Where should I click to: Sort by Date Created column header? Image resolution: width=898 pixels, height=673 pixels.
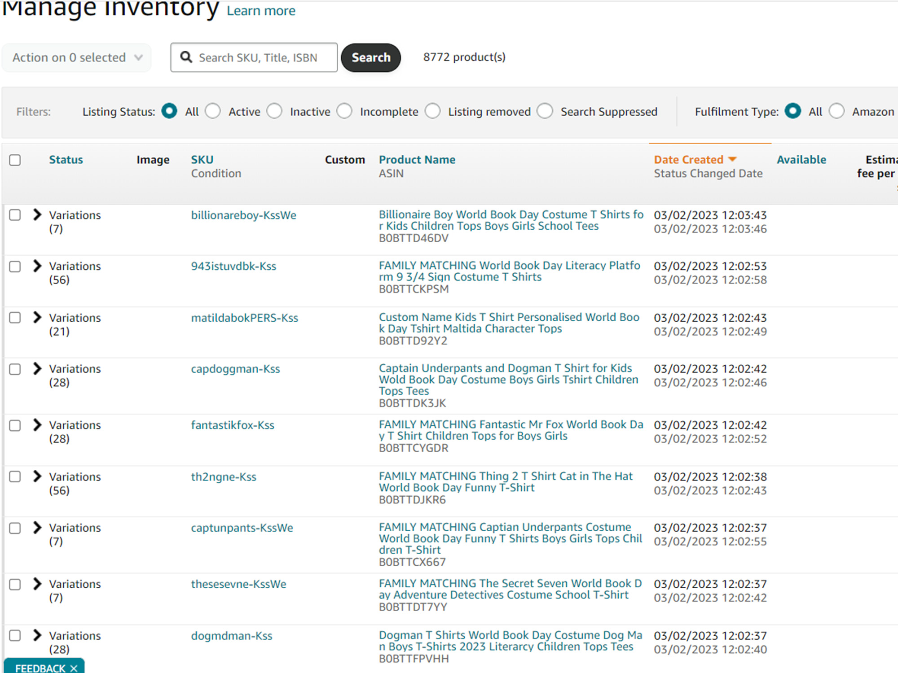(x=688, y=160)
